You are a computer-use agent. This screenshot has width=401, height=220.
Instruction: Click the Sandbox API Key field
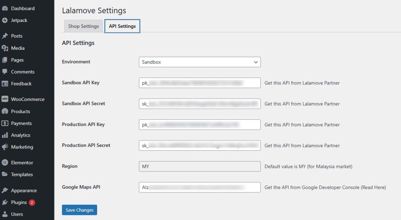[x=200, y=83]
